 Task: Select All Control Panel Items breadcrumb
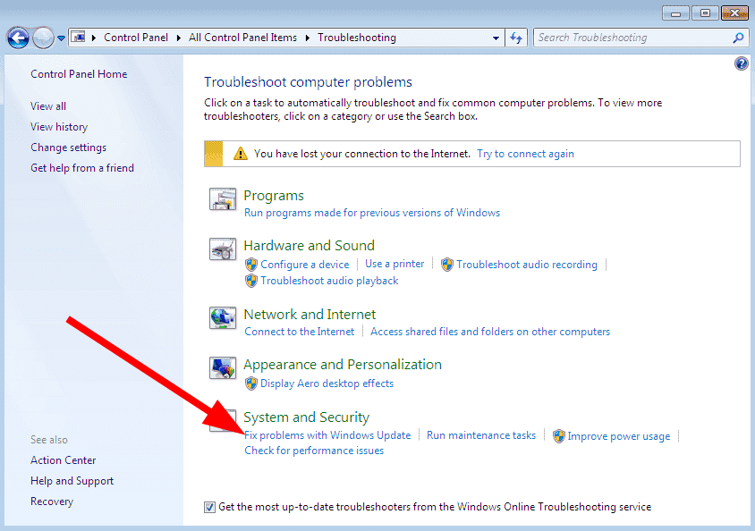pyautogui.click(x=242, y=38)
